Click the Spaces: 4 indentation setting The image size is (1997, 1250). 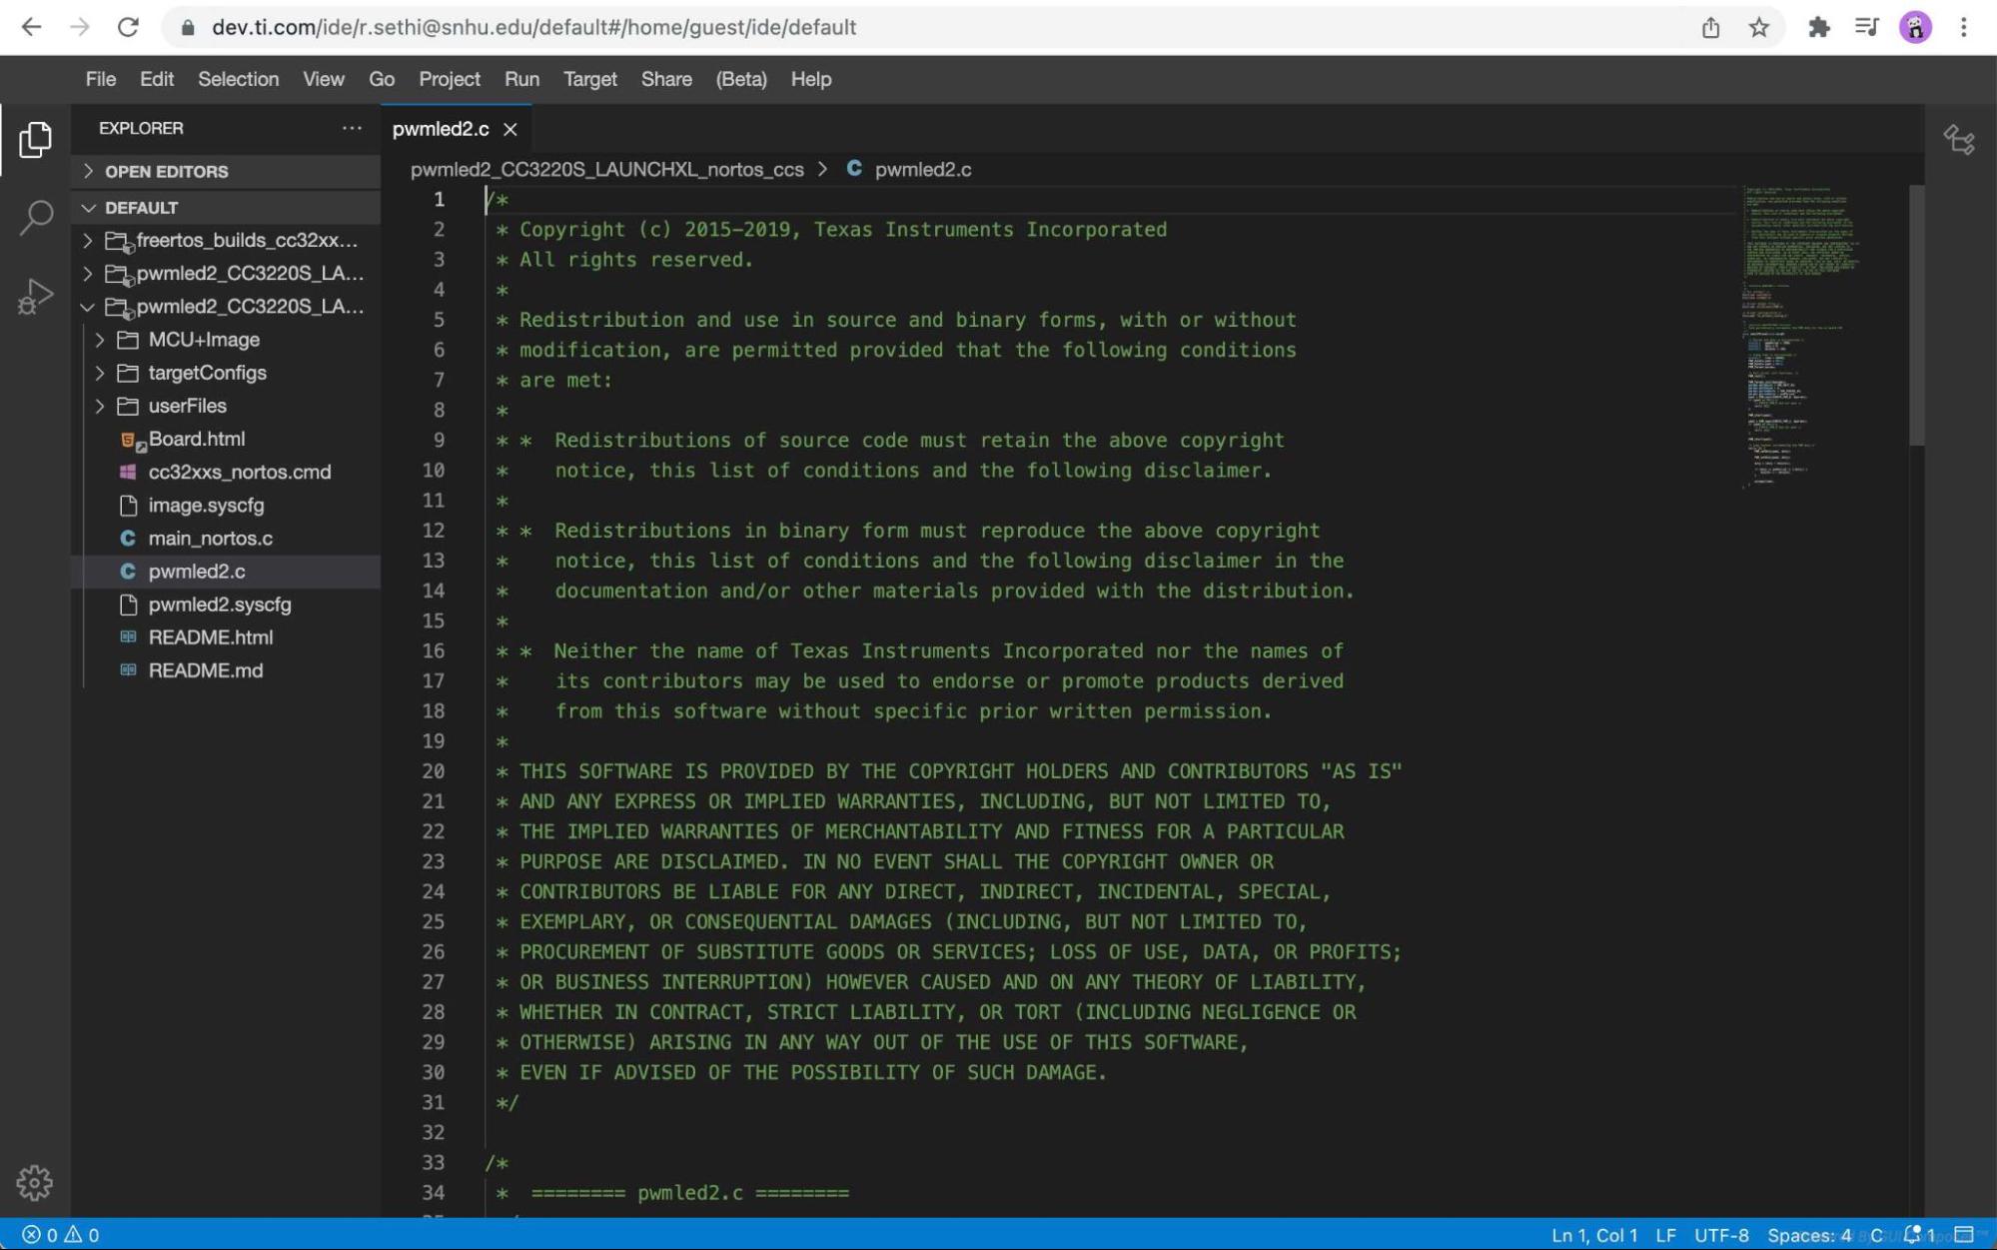tap(1808, 1235)
